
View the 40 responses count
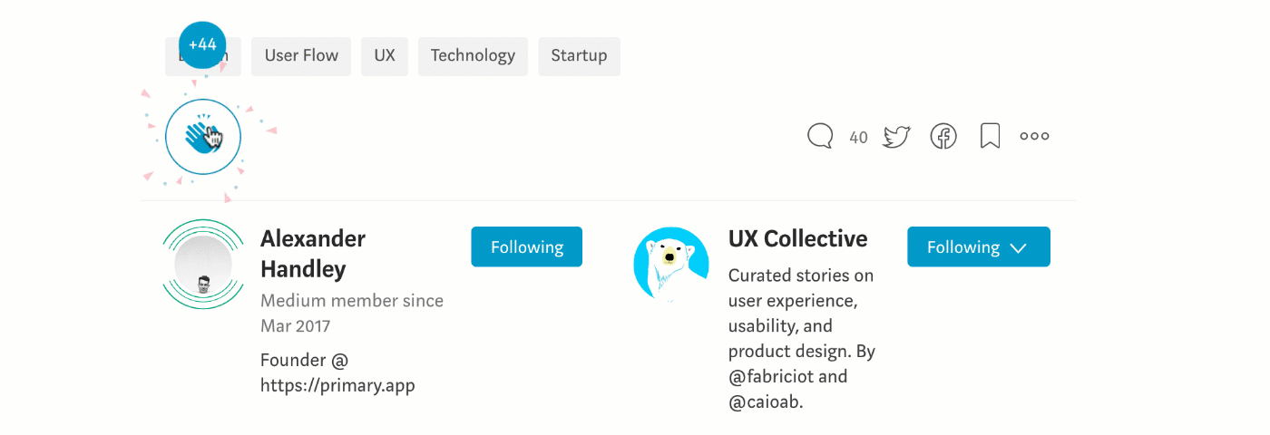point(858,138)
